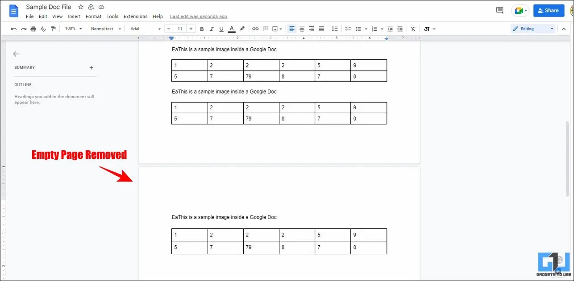Set center text alignment
574x281 pixels.
(302, 29)
